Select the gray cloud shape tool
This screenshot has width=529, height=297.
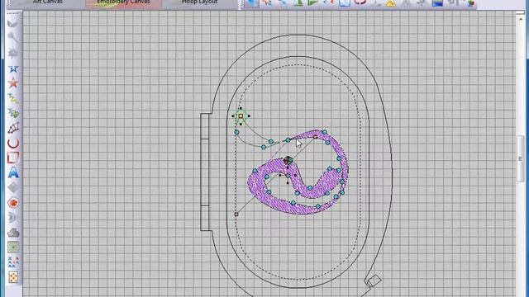click(x=13, y=233)
